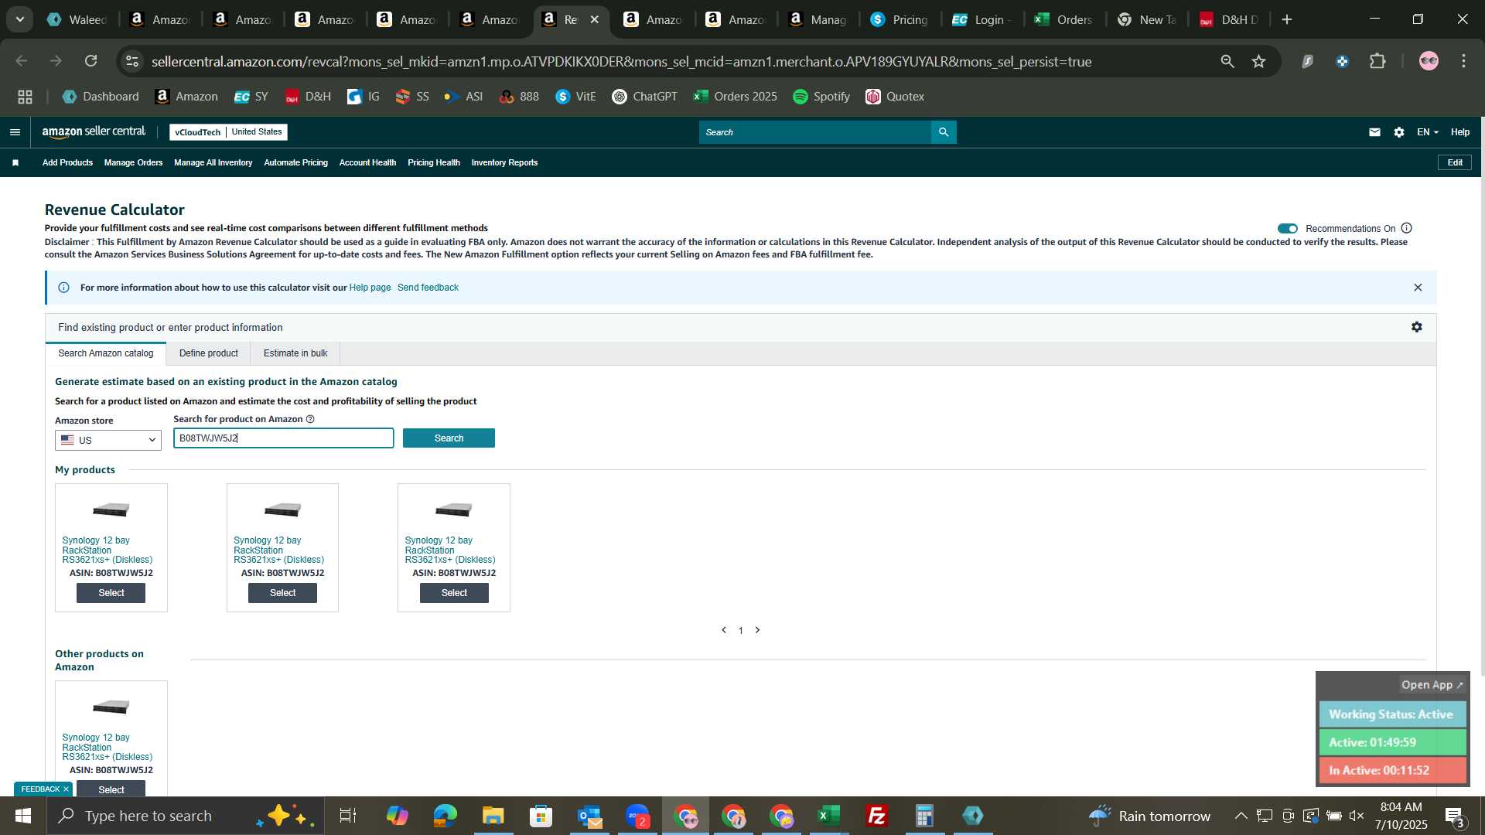
Task: Go to previous page of My products
Action: [724, 630]
